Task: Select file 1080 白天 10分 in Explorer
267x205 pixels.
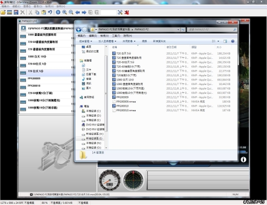Action: coord(125,80)
